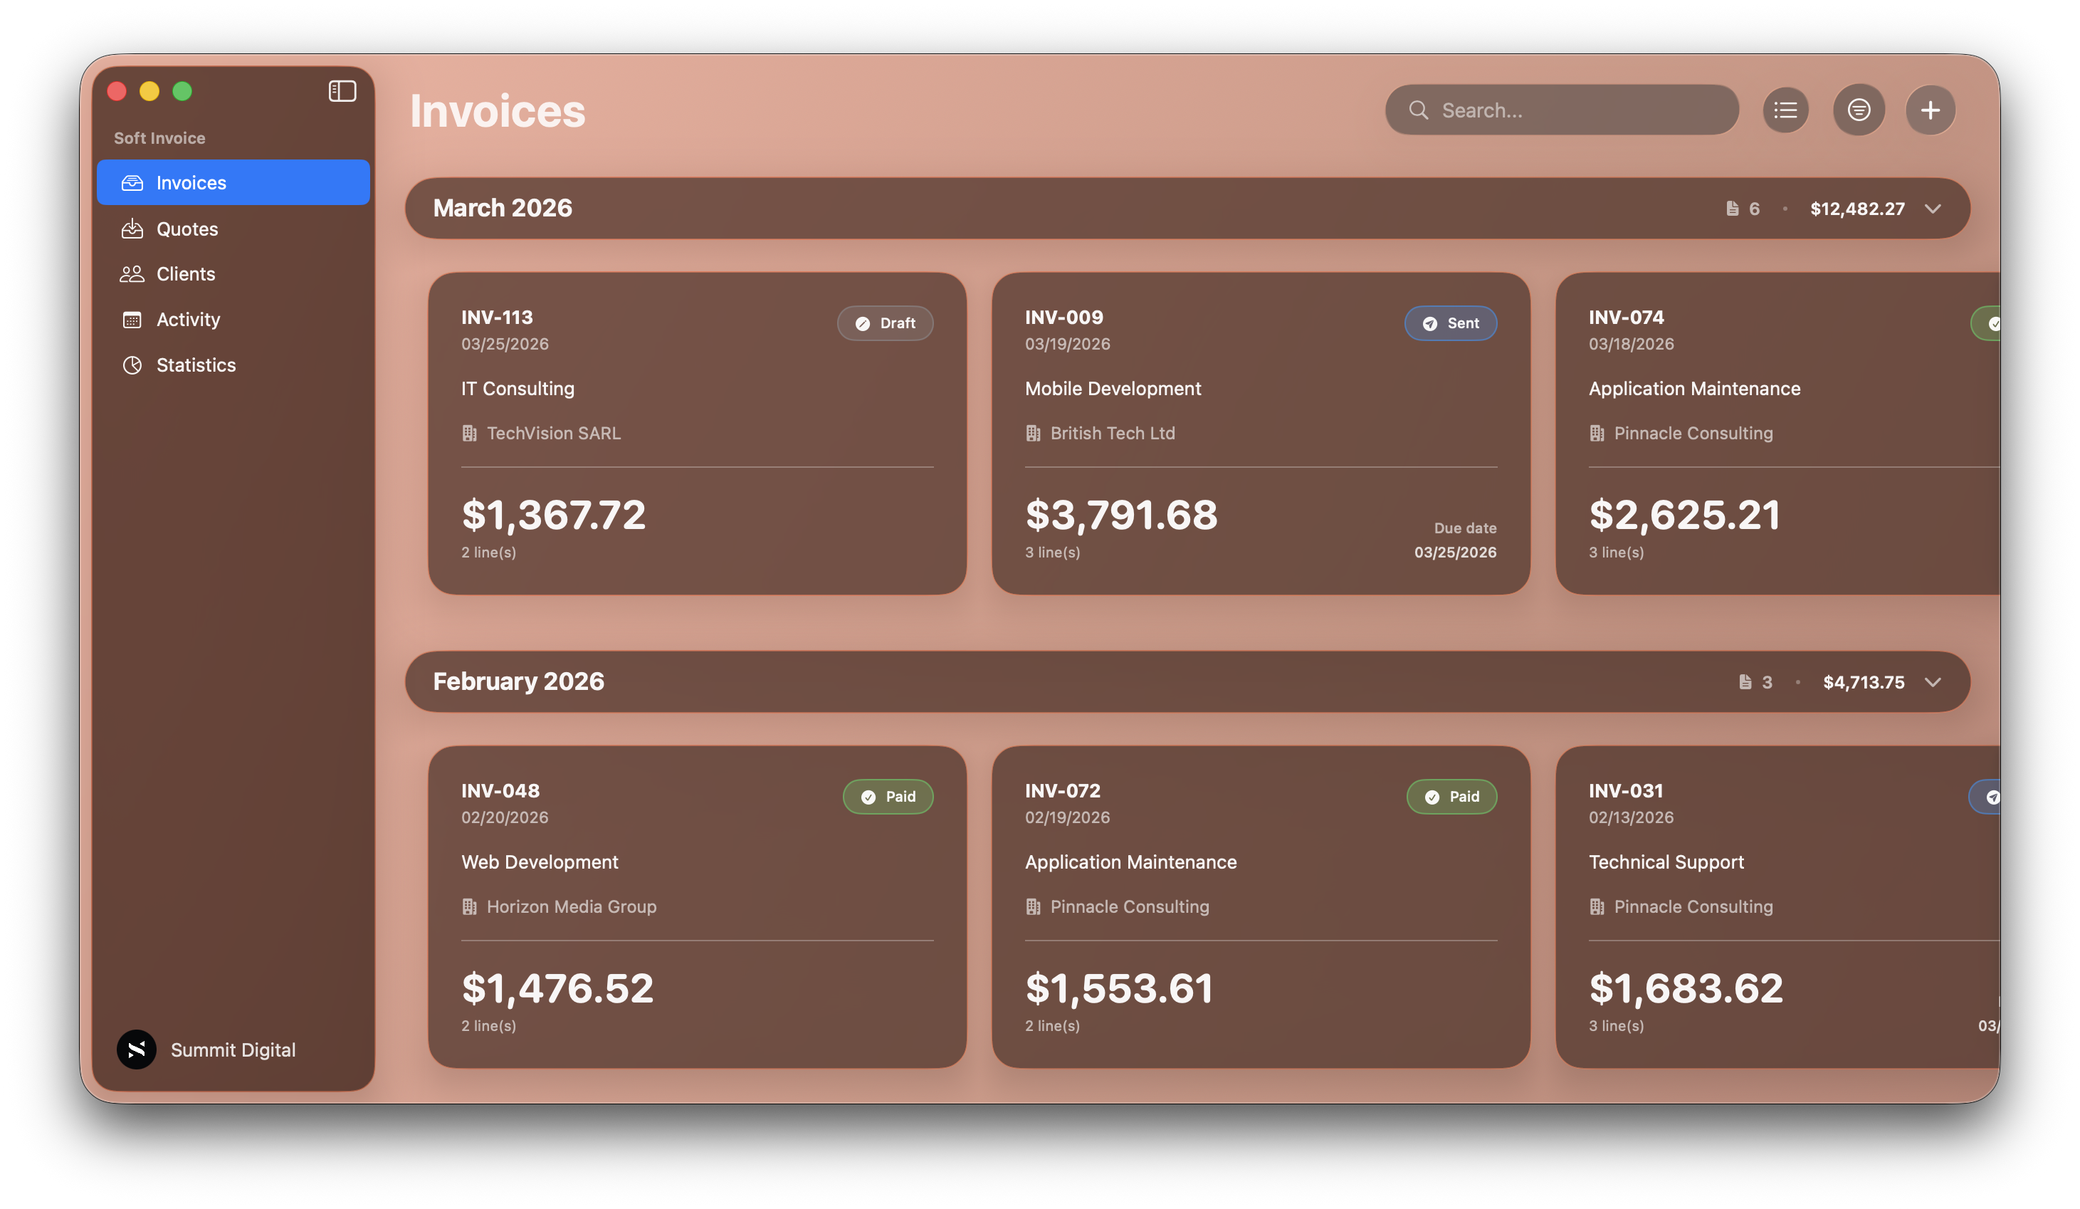The width and height of the screenshot is (2080, 1209).
Task: Click TechVision SARL client on INV-113
Action: point(553,434)
